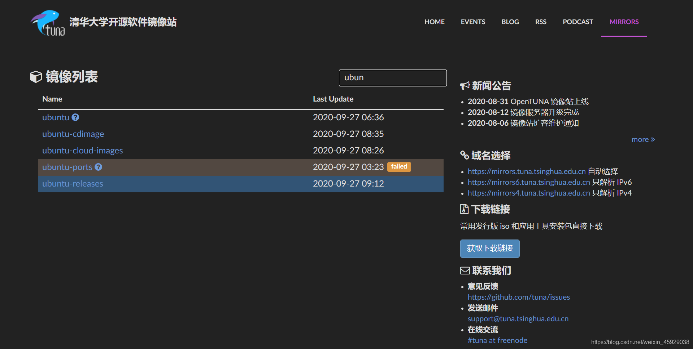
Task: Click timestamp 2020-09-27 08:26
Action: click(348, 151)
